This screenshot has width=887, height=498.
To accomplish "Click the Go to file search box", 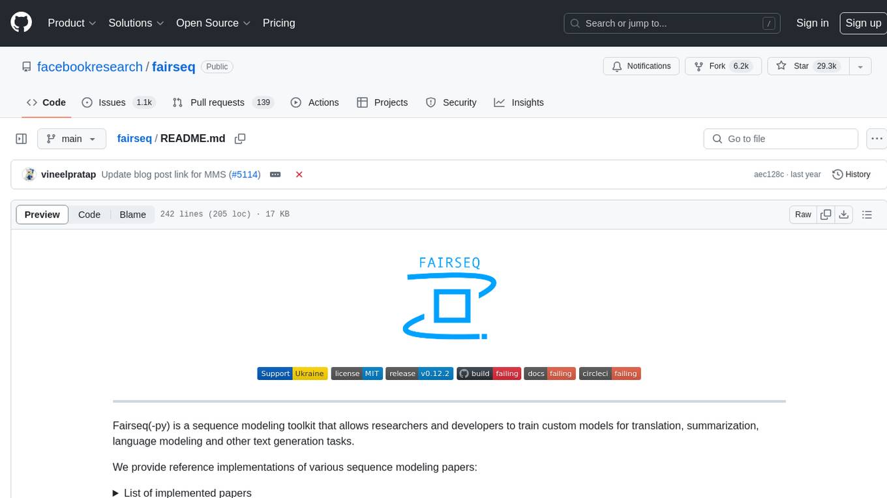I will click(x=781, y=139).
